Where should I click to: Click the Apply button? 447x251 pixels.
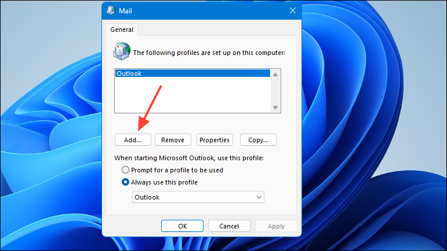pos(276,226)
